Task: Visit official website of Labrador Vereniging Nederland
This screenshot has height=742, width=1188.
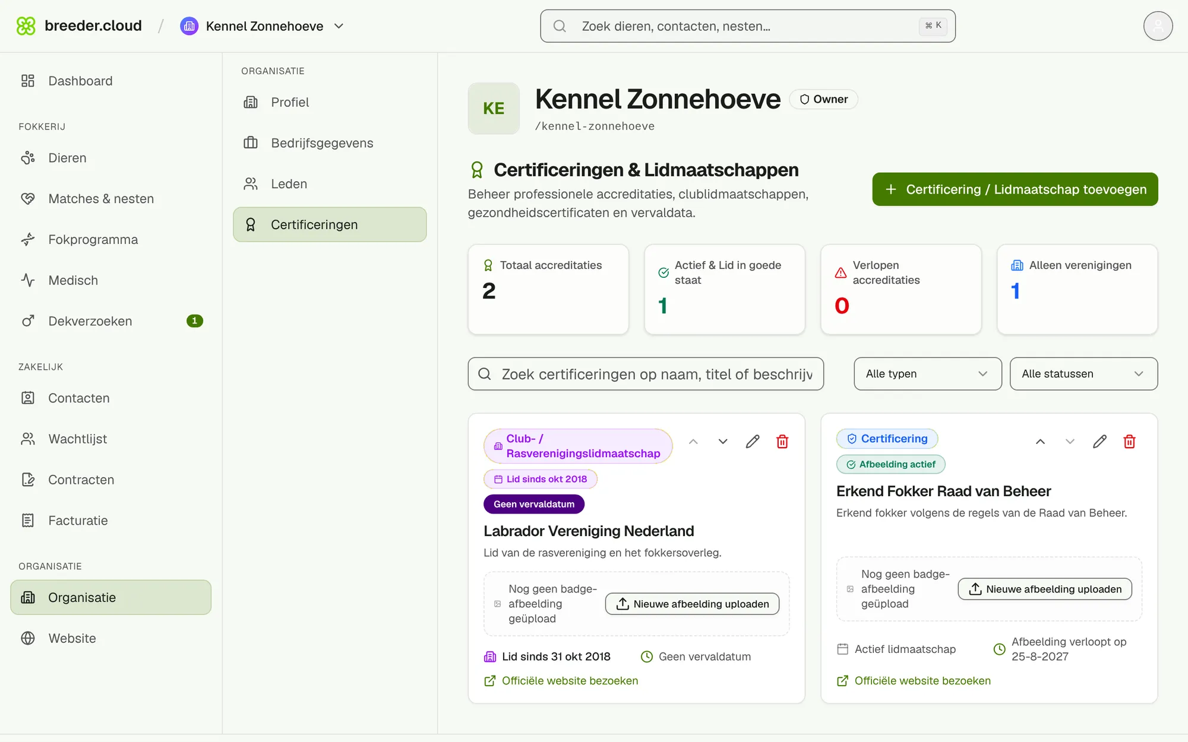Action: (x=561, y=681)
